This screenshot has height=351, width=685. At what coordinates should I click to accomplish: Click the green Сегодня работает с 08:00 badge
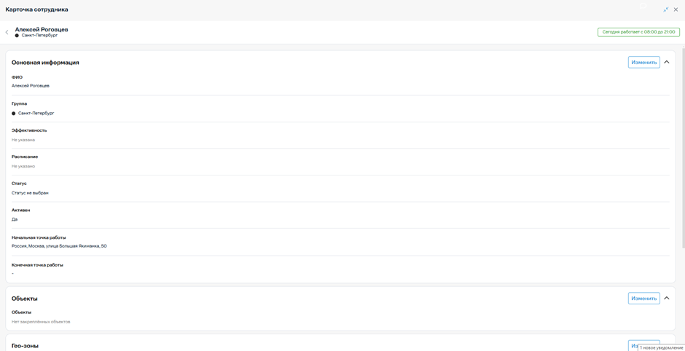click(638, 32)
